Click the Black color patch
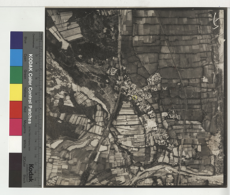This screenshot has height=195, width=230. click(x=15, y=179)
